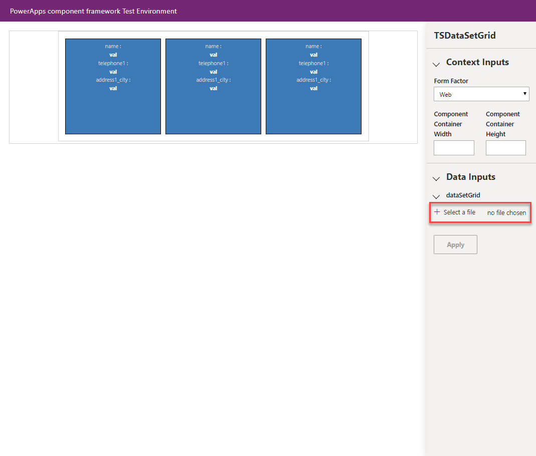Click the Component Container Height input field
This screenshot has width=536, height=456.
[505, 147]
